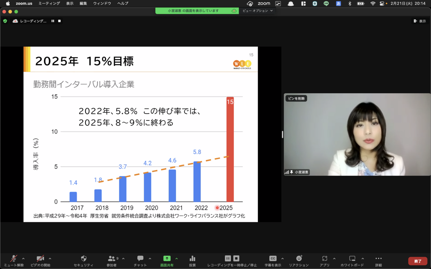
Task: Open the 参加者 participants panel
Action: [111, 261]
